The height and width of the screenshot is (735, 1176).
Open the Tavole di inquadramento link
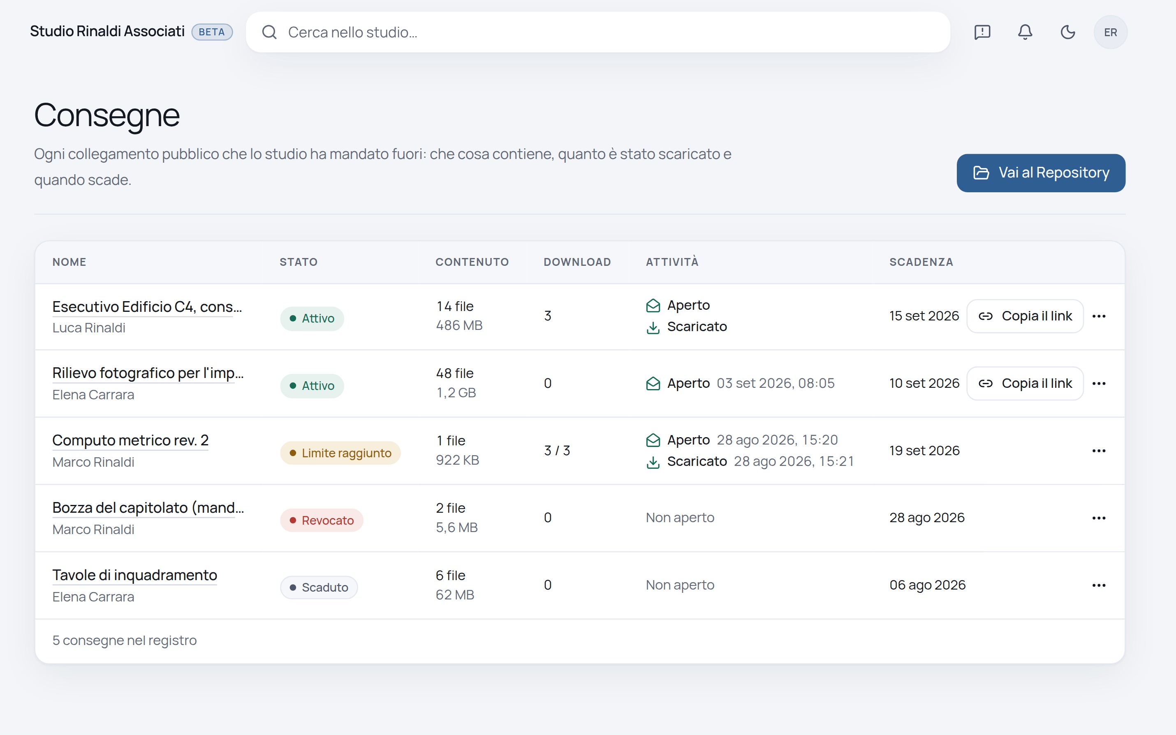tap(135, 575)
